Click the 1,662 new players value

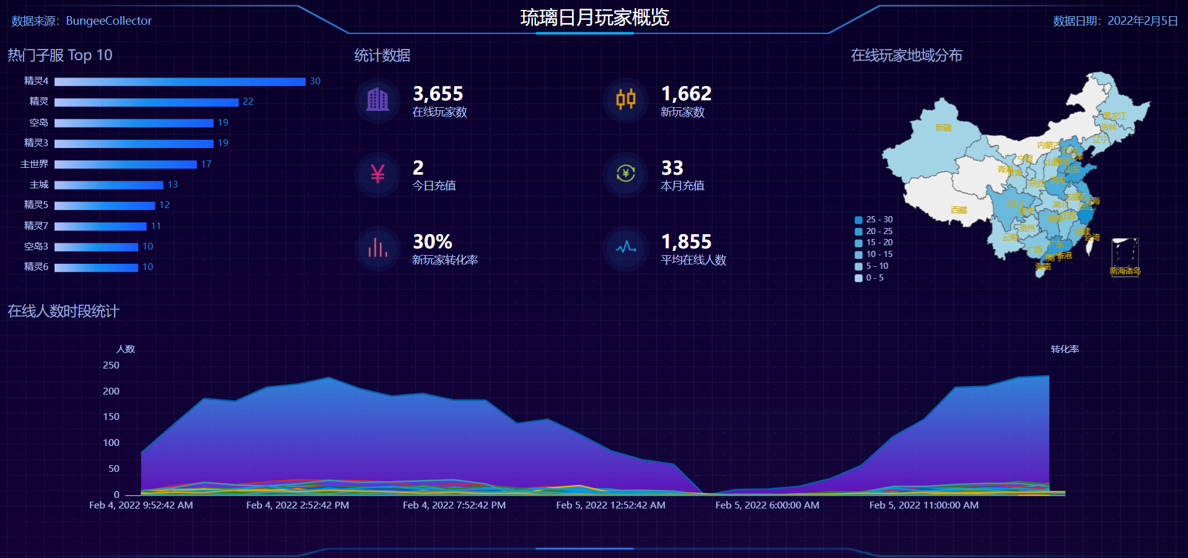686,94
